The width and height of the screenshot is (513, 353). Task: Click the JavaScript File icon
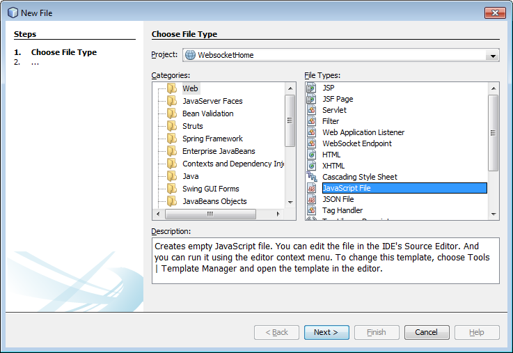coord(311,188)
